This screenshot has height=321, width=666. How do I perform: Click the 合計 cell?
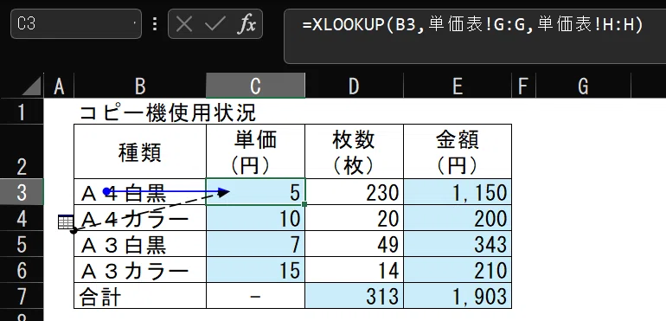[140, 296]
